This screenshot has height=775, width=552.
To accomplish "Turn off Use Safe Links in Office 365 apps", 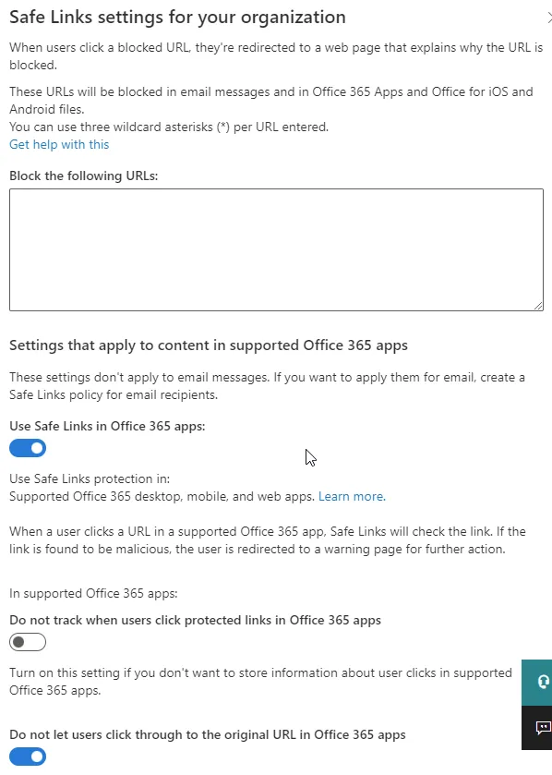I will [28, 448].
